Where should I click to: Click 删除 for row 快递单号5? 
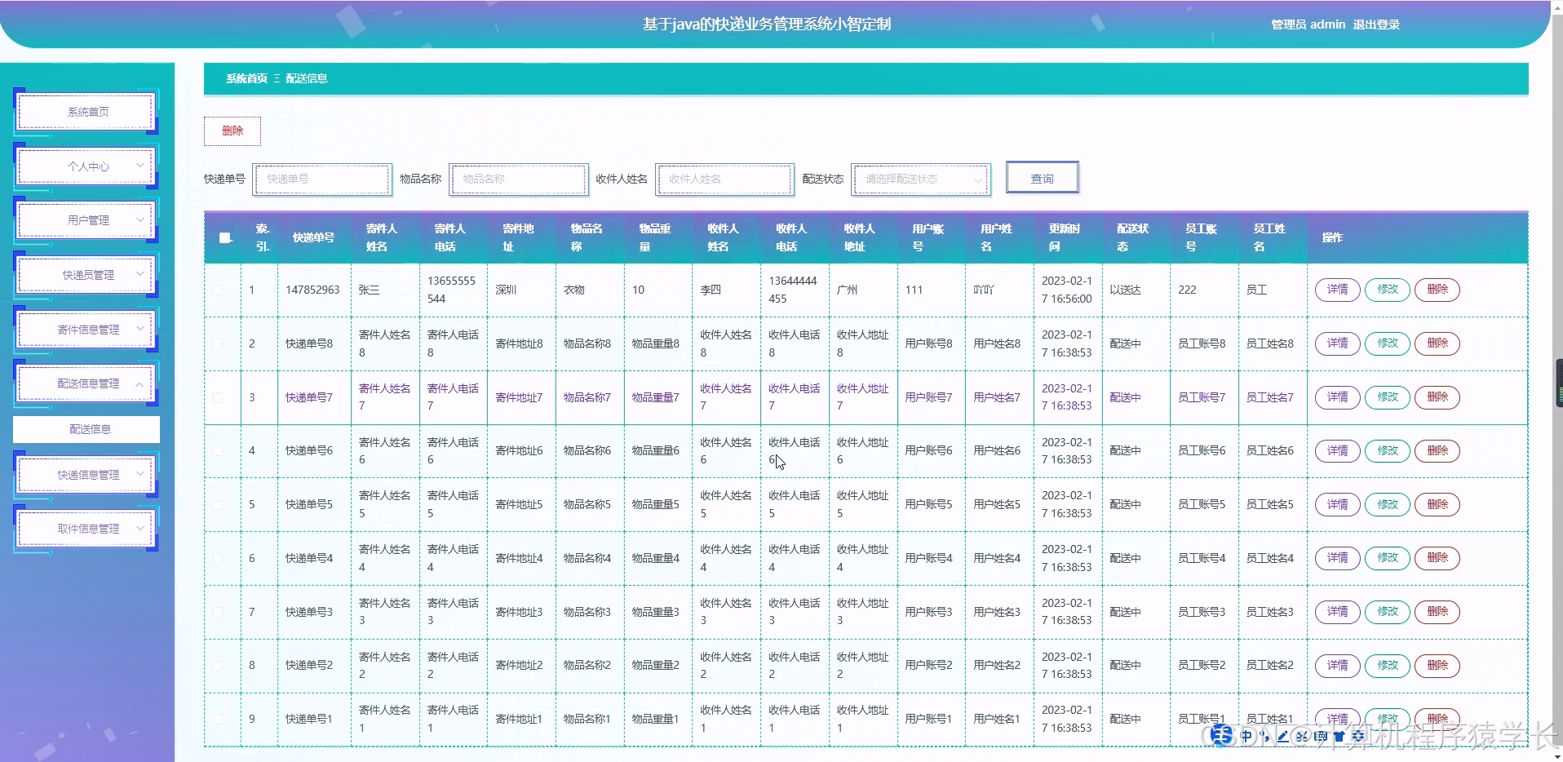click(x=1437, y=504)
